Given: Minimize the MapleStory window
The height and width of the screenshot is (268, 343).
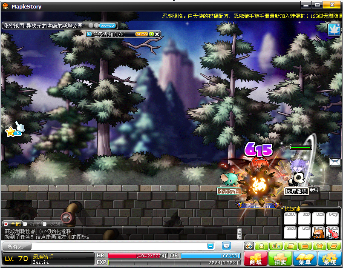Looking at the screenshot, I should pyautogui.click(x=306, y=5).
